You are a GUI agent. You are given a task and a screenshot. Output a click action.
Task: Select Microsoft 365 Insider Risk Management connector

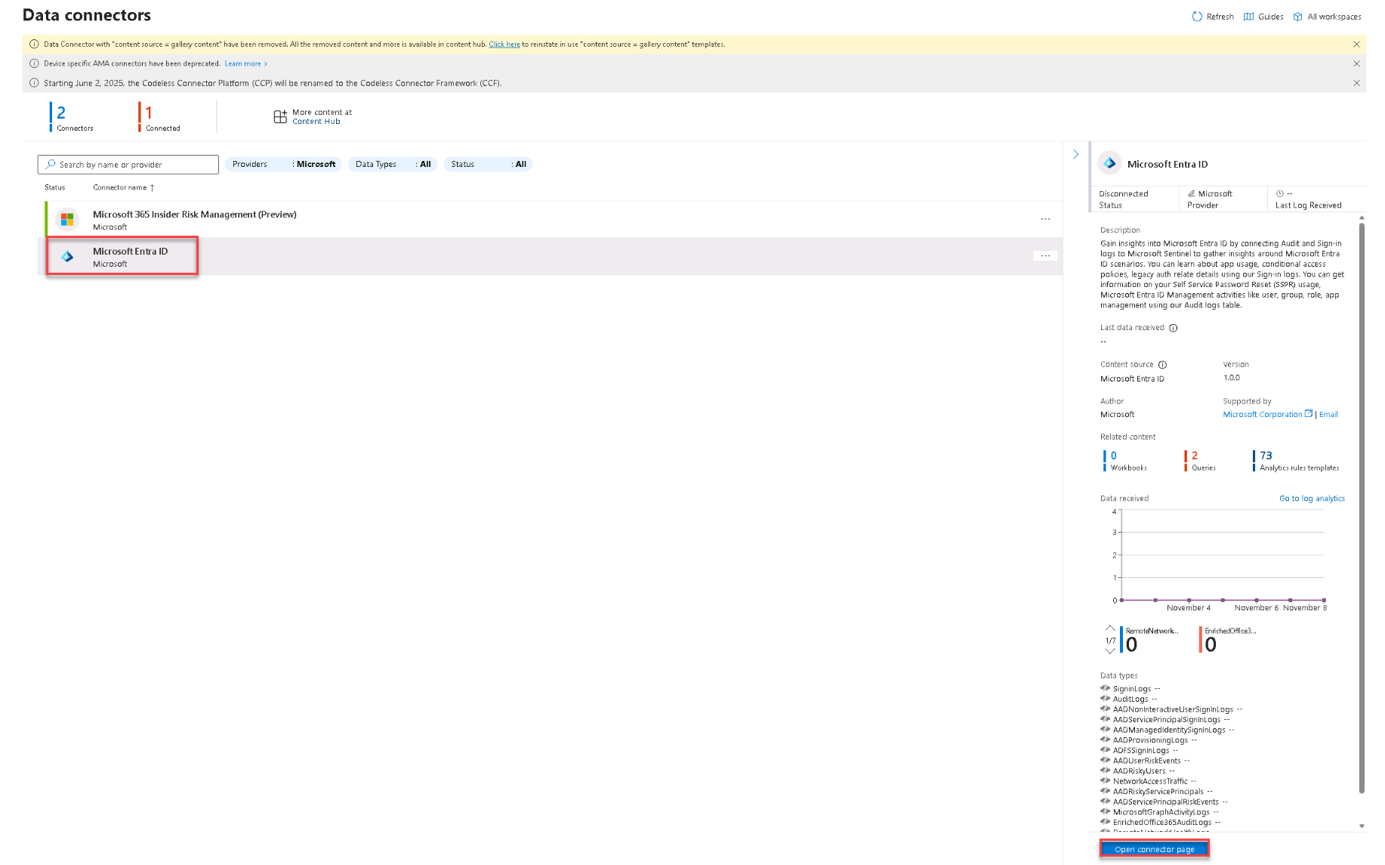point(550,220)
